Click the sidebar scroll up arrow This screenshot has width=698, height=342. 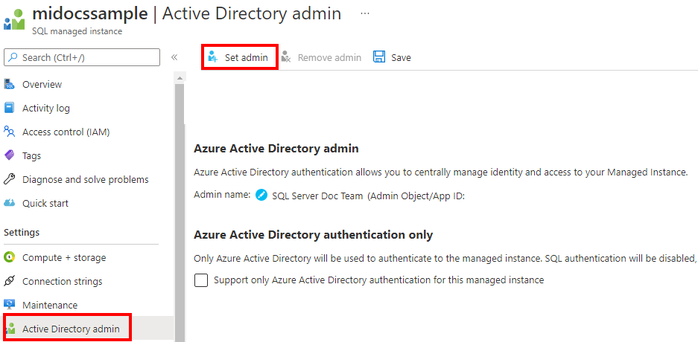pos(180,79)
